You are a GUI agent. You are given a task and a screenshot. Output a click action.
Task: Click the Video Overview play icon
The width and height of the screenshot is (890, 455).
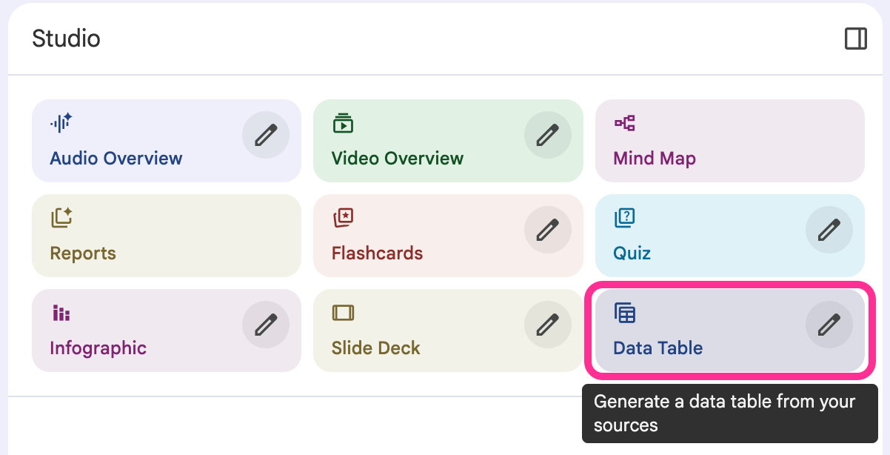(x=343, y=123)
